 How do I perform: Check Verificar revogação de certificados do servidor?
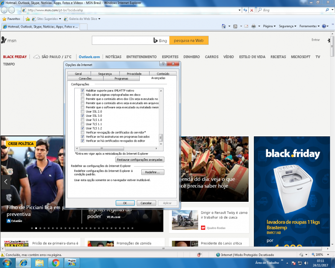(x=82, y=132)
